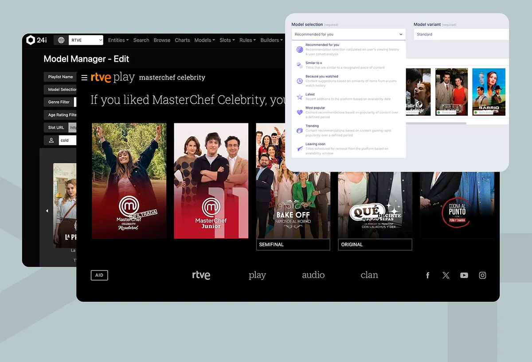Open the globe locale selector icon
Screen dimensions: 532x362
click(x=60, y=39)
